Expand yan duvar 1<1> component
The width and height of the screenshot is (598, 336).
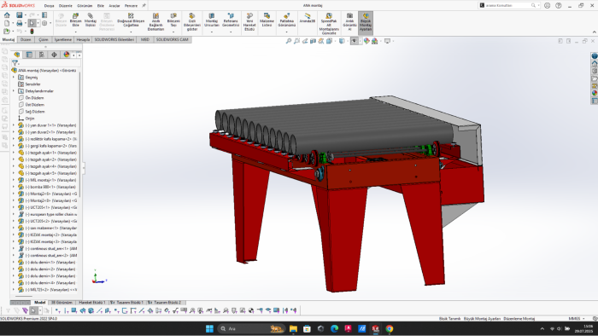point(14,125)
